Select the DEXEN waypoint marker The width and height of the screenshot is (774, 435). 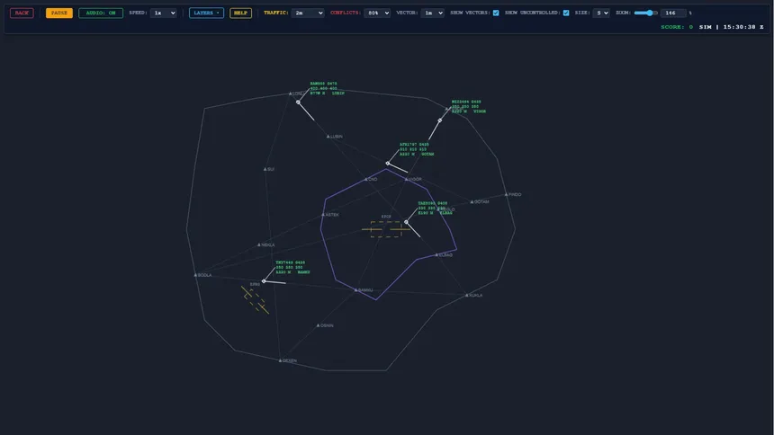280,360
